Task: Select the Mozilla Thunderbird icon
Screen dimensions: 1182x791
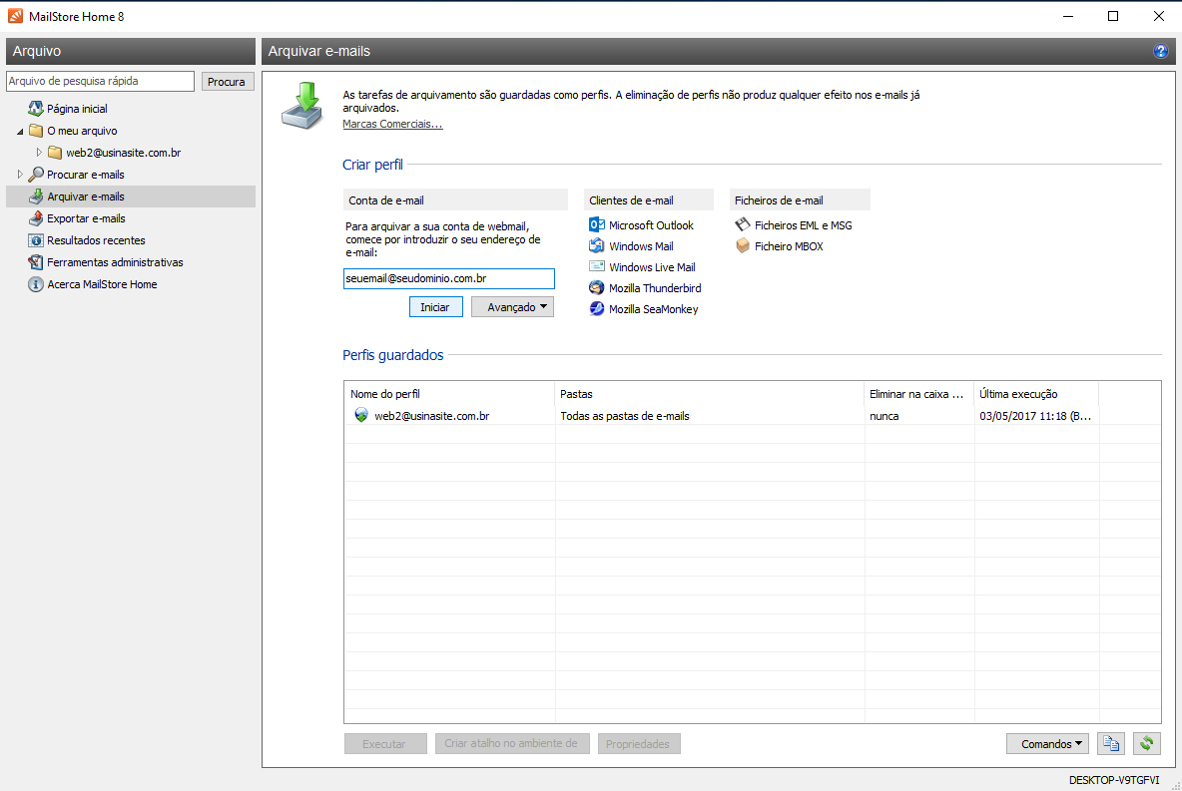Action: (597, 288)
